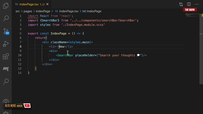
Task: Click the THE SHOW red badge
Action: [190, 10]
